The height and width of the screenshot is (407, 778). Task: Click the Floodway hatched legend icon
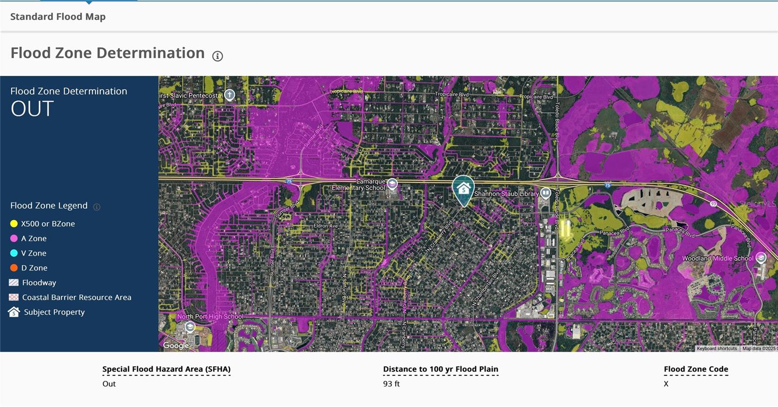tap(14, 283)
